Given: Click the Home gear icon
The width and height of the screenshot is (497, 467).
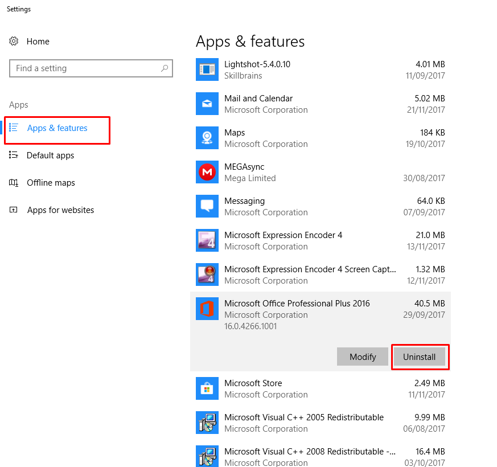Looking at the screenshot, I should pos(14,41).
